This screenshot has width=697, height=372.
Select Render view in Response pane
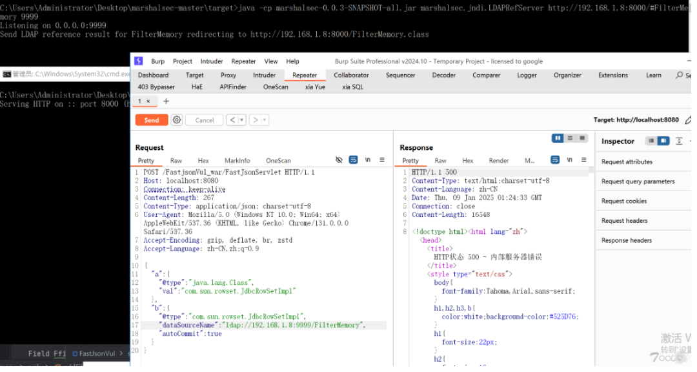tap(499, 161)
